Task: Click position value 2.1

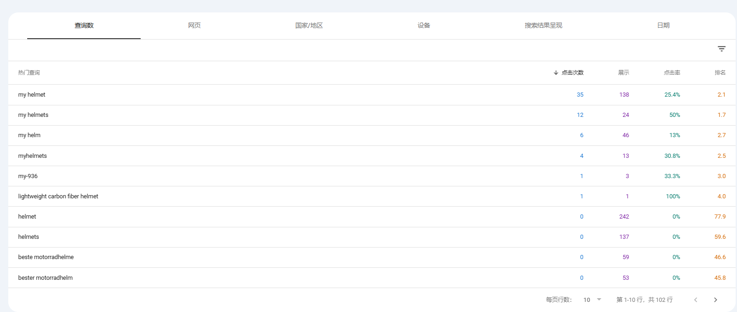Action: tap(721, 95)
